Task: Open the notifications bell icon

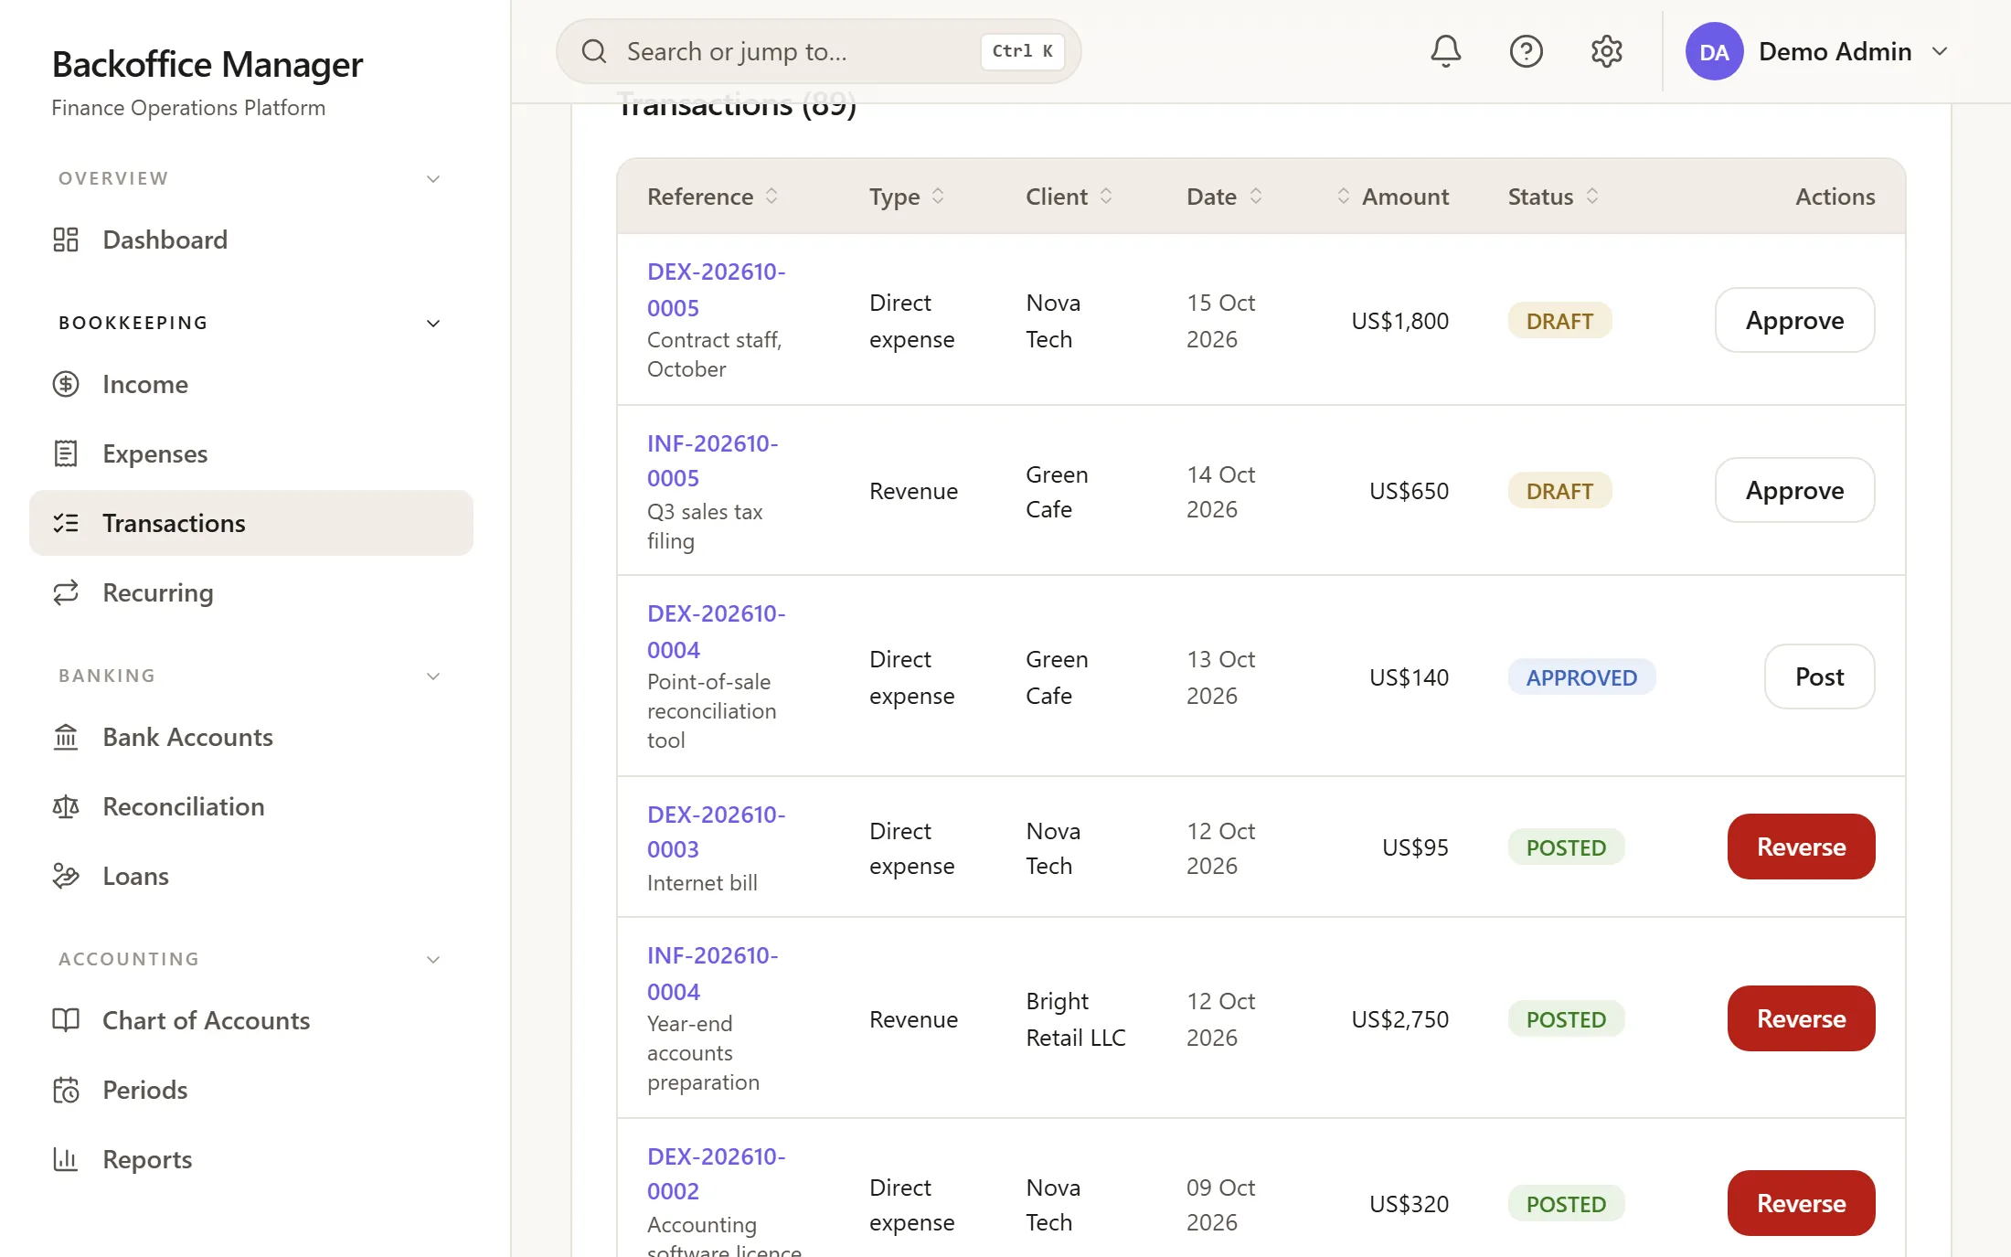Action: 1445,51
